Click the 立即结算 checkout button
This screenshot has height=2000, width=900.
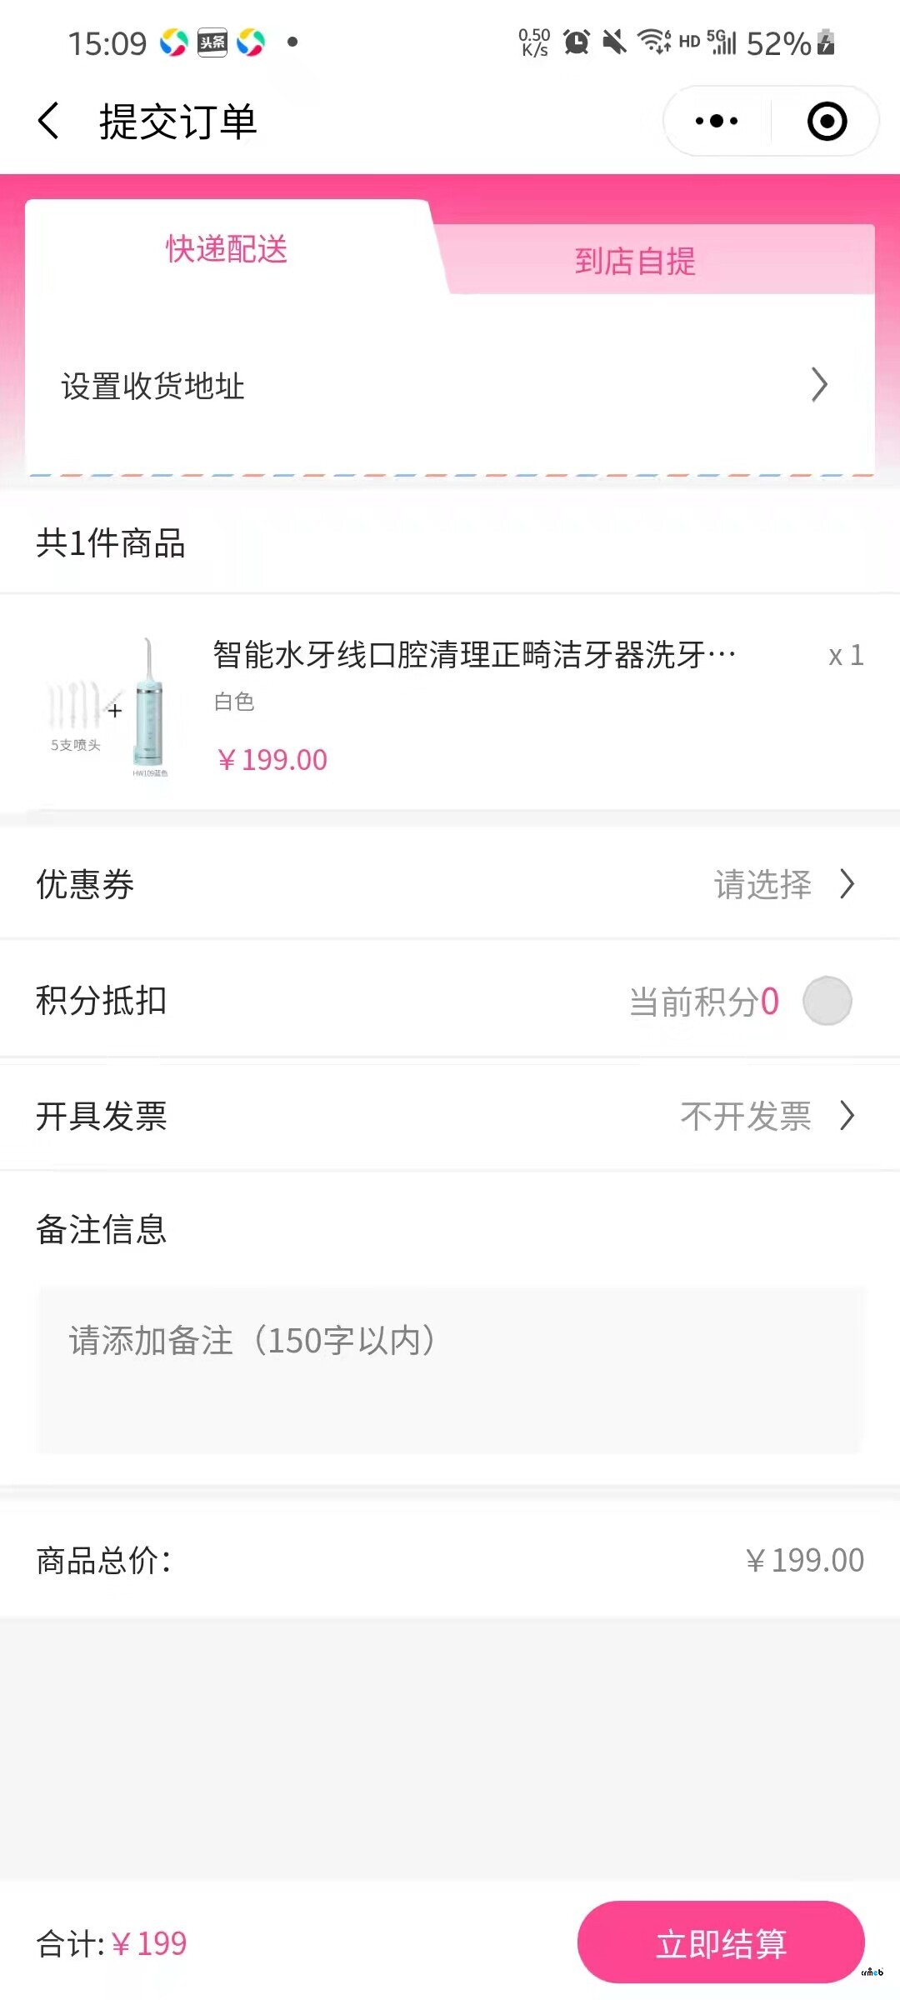pyautogui.click(x=721, y=1942)
